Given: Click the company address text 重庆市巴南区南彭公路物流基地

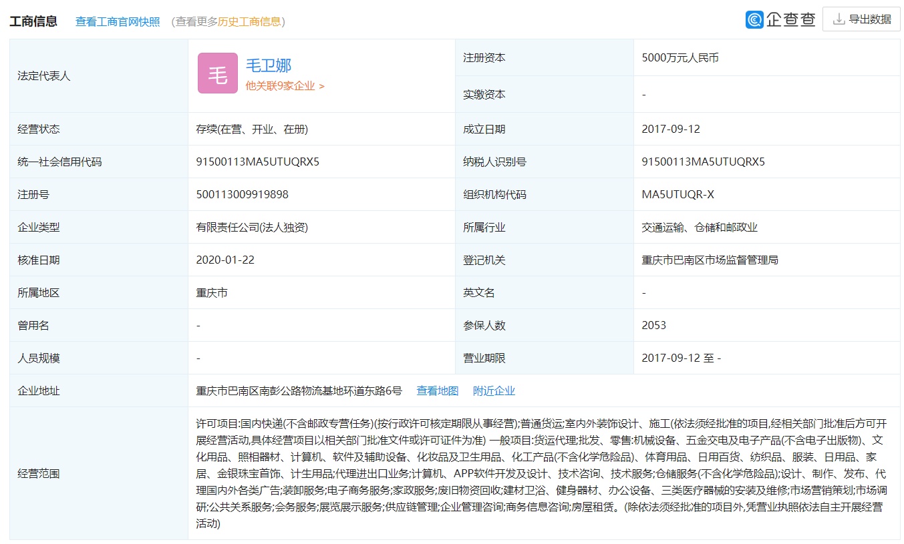Looking at the screenshot, I should click(299, 391).
